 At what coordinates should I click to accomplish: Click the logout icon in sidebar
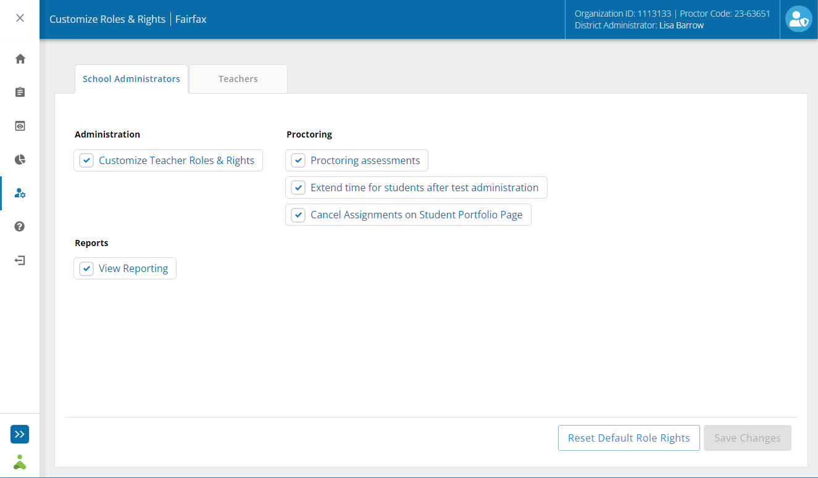20,260
